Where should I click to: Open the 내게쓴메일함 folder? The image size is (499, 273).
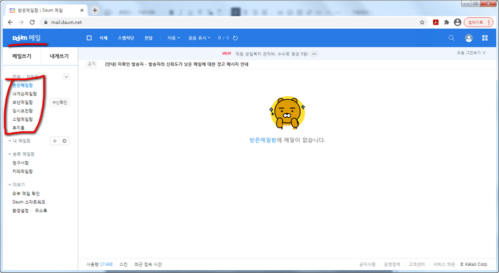[x=24, y=94]
